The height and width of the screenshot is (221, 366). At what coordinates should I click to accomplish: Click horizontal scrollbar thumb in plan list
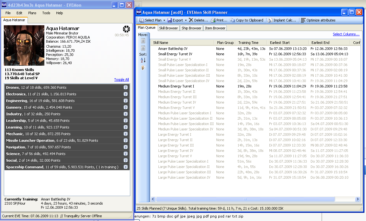[245, 199]
